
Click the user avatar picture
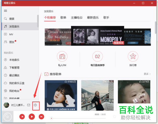point(6,105)
